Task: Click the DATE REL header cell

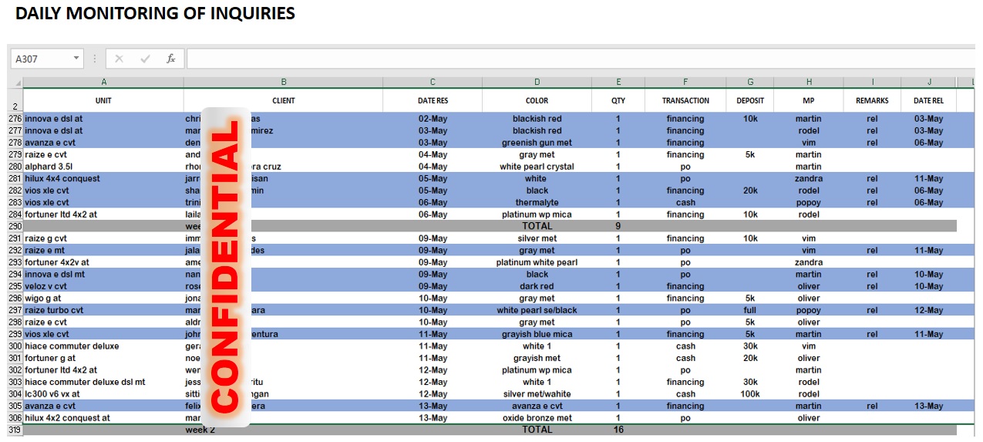Action: 928,100
